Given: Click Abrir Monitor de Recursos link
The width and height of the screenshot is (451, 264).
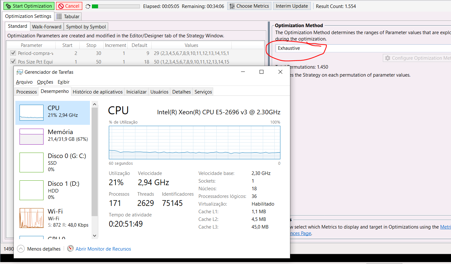Looking at the screenshot, I should (x=103, y=249).
